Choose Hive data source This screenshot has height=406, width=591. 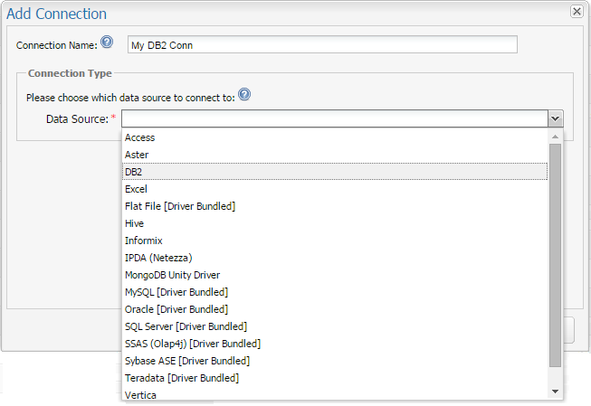(x=135, y=223)
